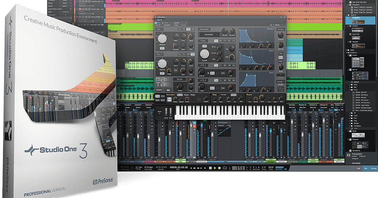Click the Edit button at bottom right
Screen dimensions: 378x198
(358, 169)
